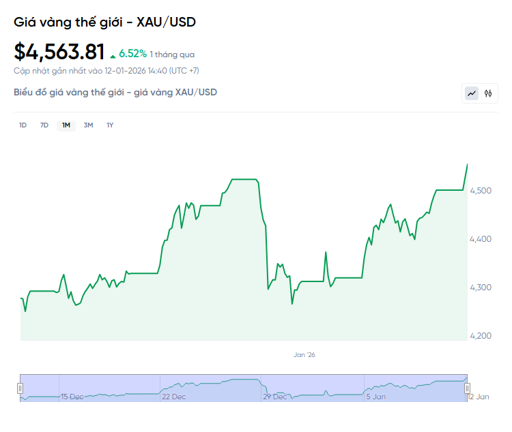Select the 7D time range

[x=44, y=125]
